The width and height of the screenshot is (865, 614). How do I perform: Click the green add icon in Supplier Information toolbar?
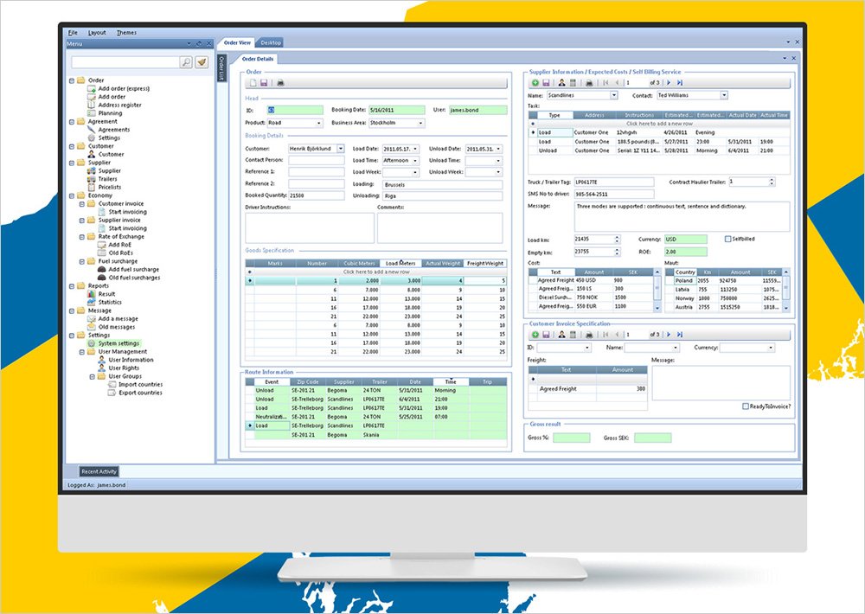pos(535,83)
